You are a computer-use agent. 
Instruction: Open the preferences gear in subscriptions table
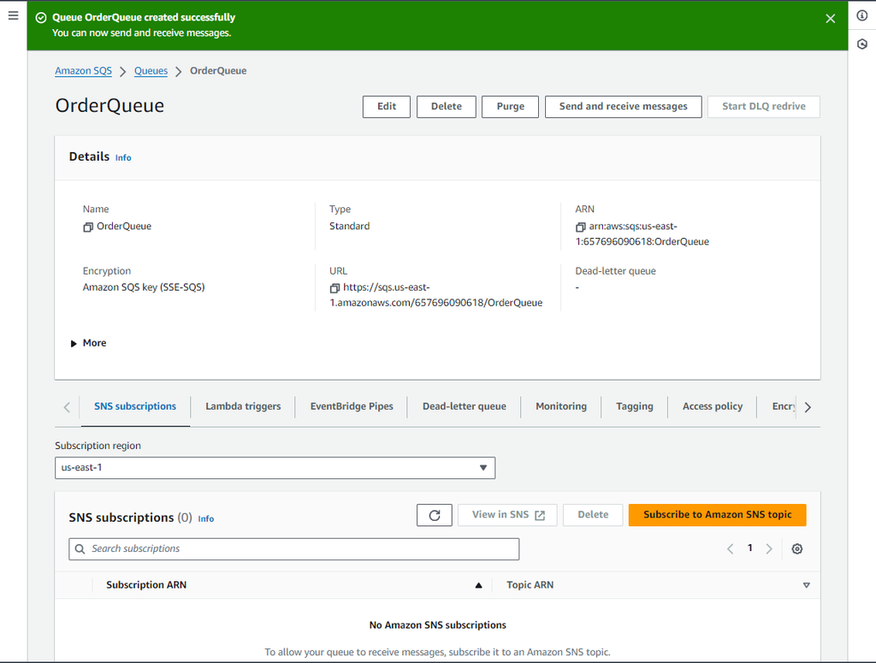tap(796, 548)
